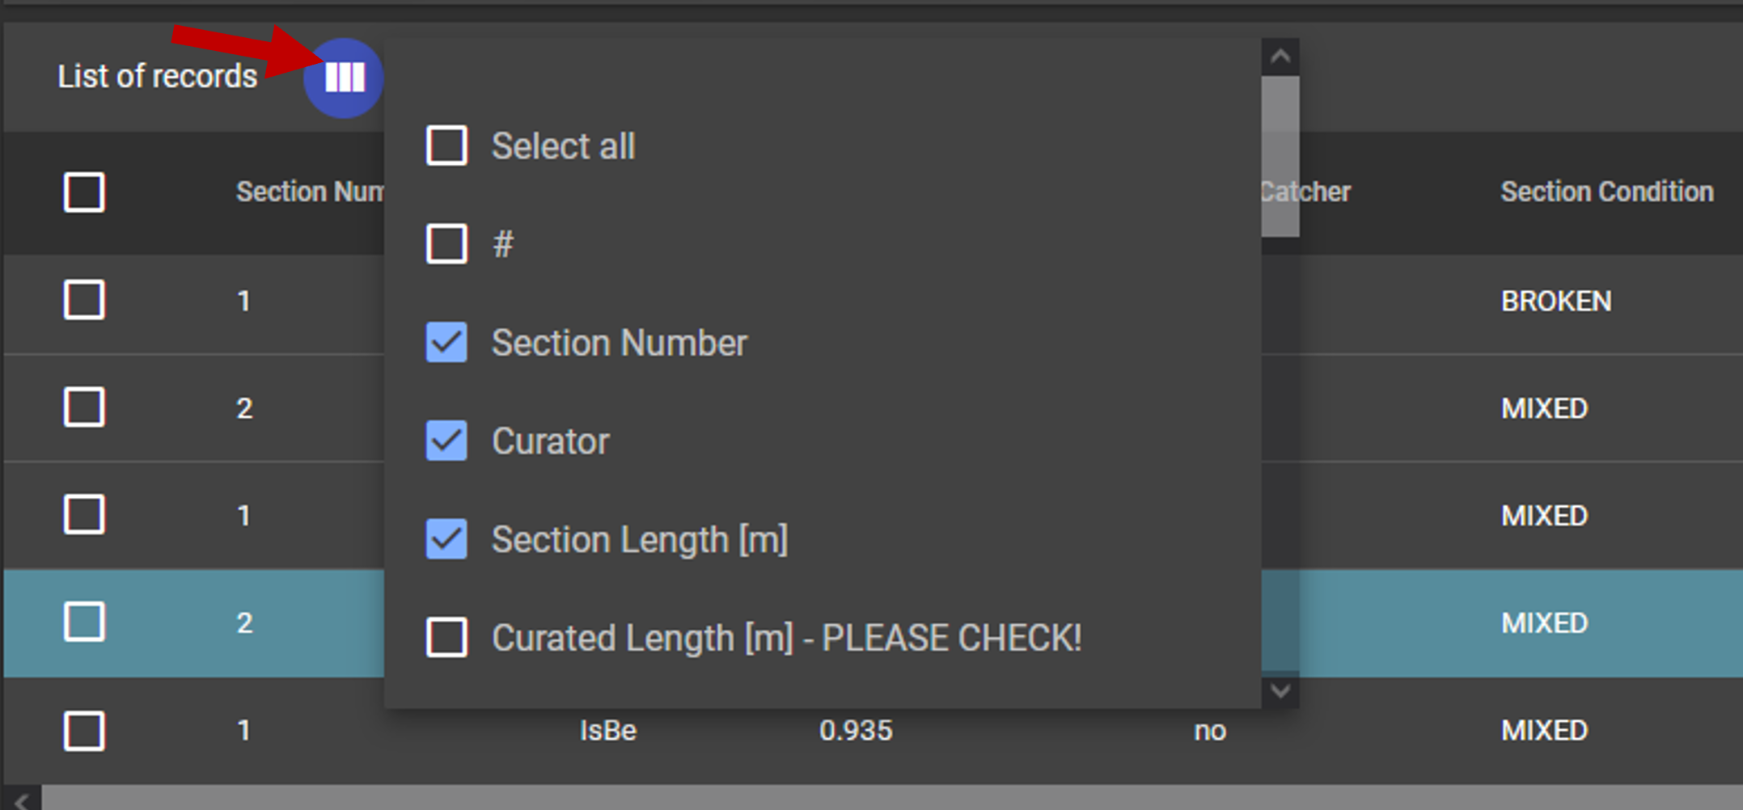Sort by the Section Condition column header
This screenshot has width=1743, height=810.
point(1607,192)
